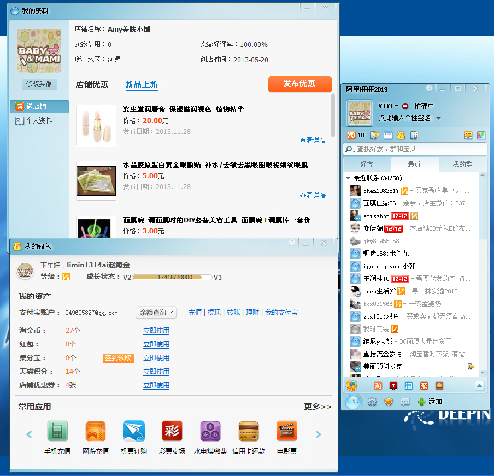Click the V2 to V3 growth progress bar
Screen dimensions: 494x476
[172, 277]
